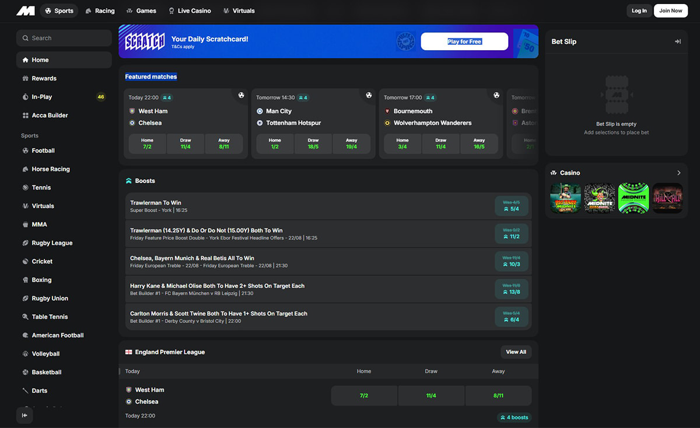Screen dimensions: 700x428
Task: Select West Ham Home 7/2 in featured card
Action: click(147, 143)
